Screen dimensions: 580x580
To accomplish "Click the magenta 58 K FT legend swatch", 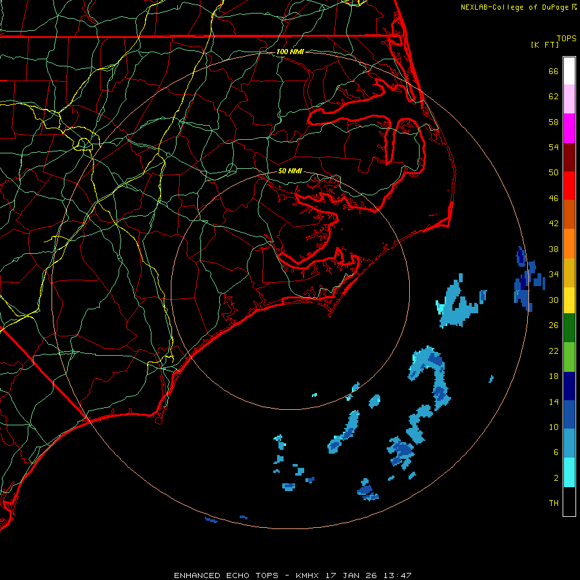I will point(569,128).
